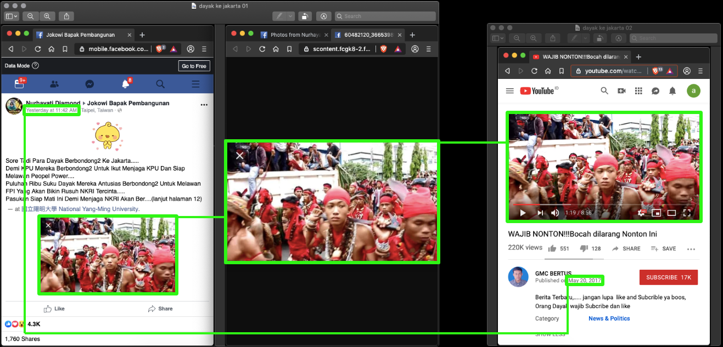Open Facebook Messenger icon in blue navigation bar

pyautogui.click(x=89, y=84)
